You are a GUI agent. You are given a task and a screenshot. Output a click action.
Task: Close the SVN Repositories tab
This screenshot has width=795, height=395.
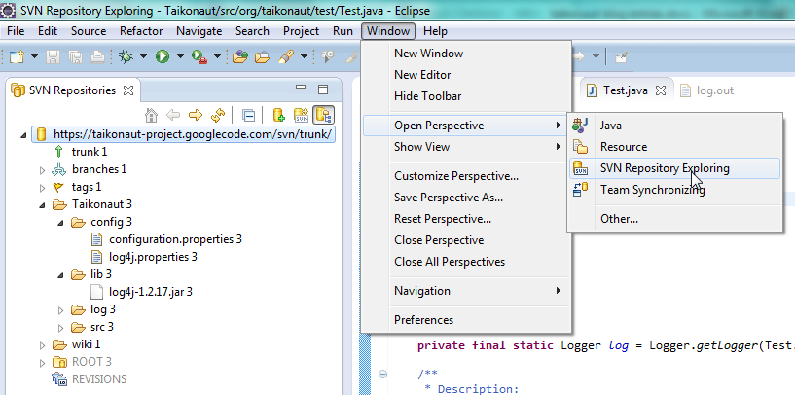128,90
